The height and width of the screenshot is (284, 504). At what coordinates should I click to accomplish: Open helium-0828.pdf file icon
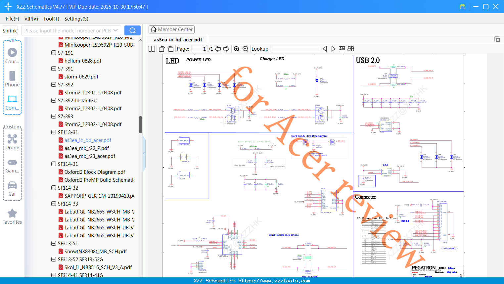(61, 61)
